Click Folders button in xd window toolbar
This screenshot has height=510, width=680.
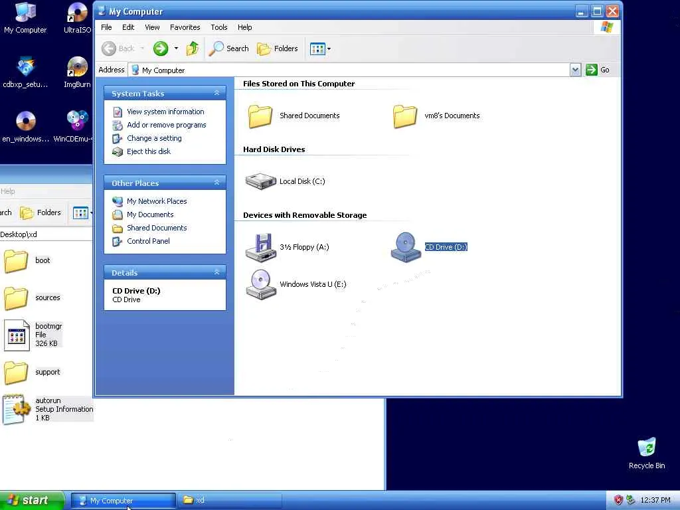coord(41,213)
